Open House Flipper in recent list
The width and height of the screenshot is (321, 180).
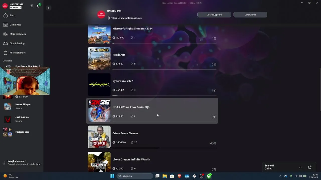coord(22,106)
